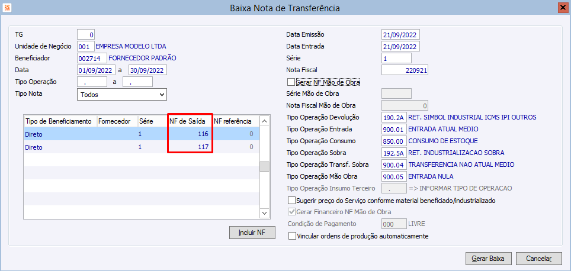The height and width of the screenshot is (271, 571).
Task: Click the EMPRESA MODELO LTDA text
Action: [x=130, y=46]
